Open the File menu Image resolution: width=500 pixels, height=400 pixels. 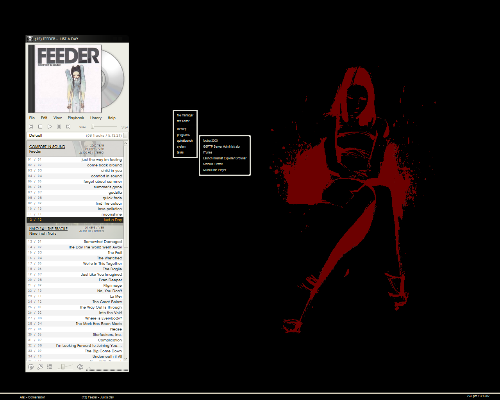(32, 118)
